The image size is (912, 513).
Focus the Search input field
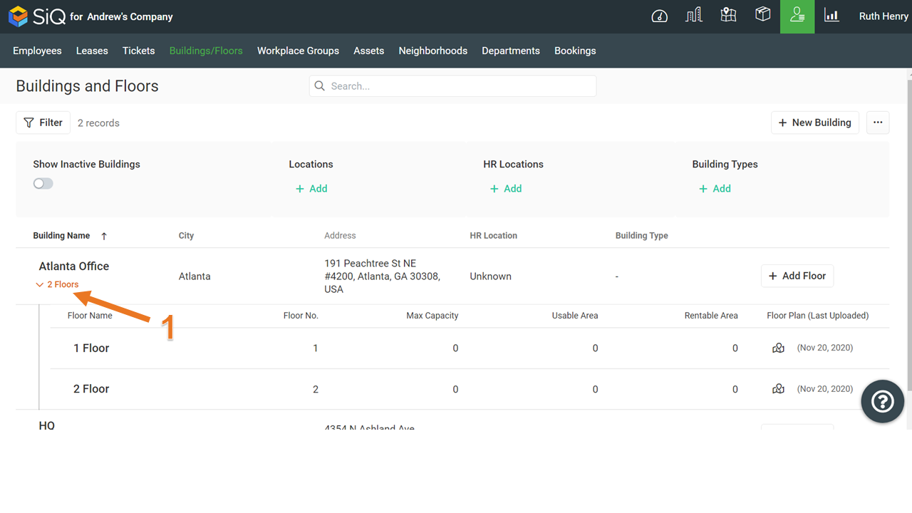point(452,86)
